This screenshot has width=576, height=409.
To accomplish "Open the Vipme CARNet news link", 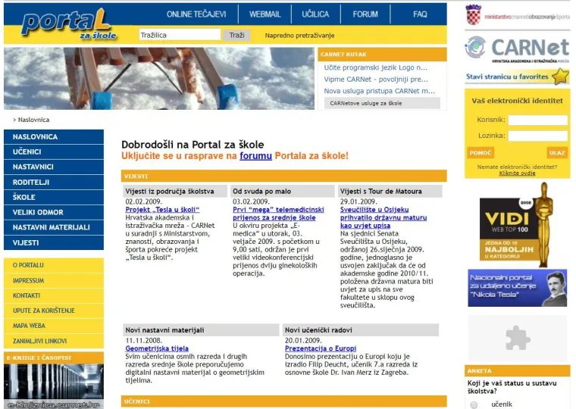I will pyautogui.click(x=376, y=80).
